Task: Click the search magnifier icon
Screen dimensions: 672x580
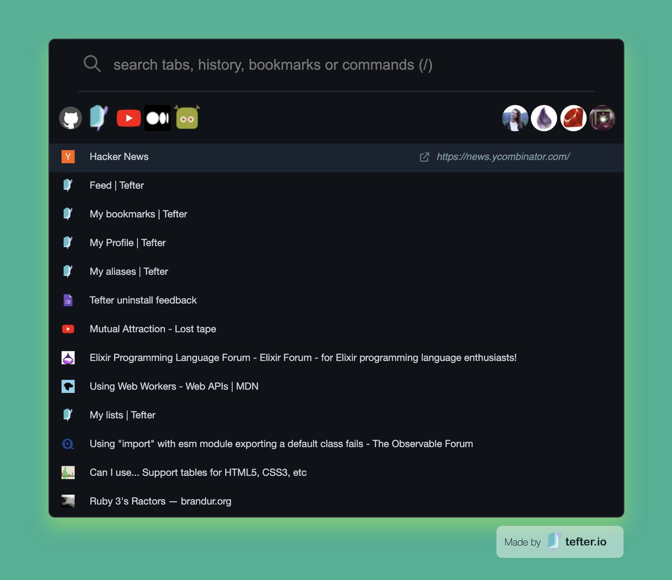Action: click(x=92, y=63)
